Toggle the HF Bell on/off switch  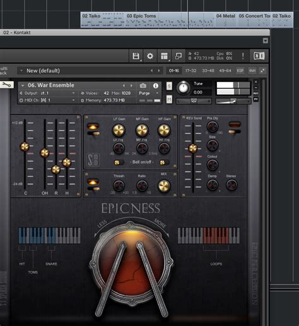(x=164, y=162)
